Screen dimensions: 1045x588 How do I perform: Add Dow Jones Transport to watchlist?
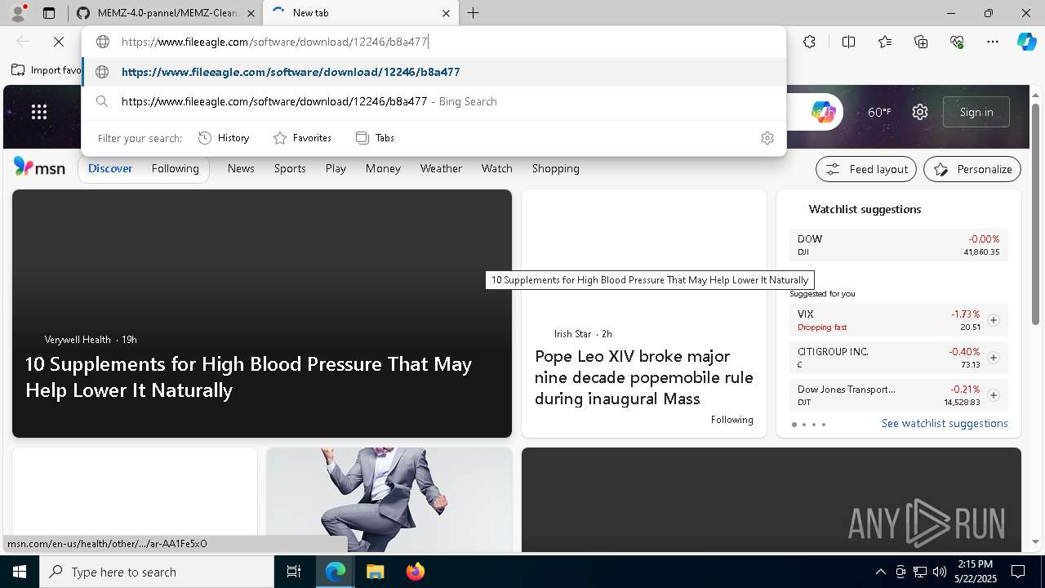pyautogui.click(x=994, y=395)
